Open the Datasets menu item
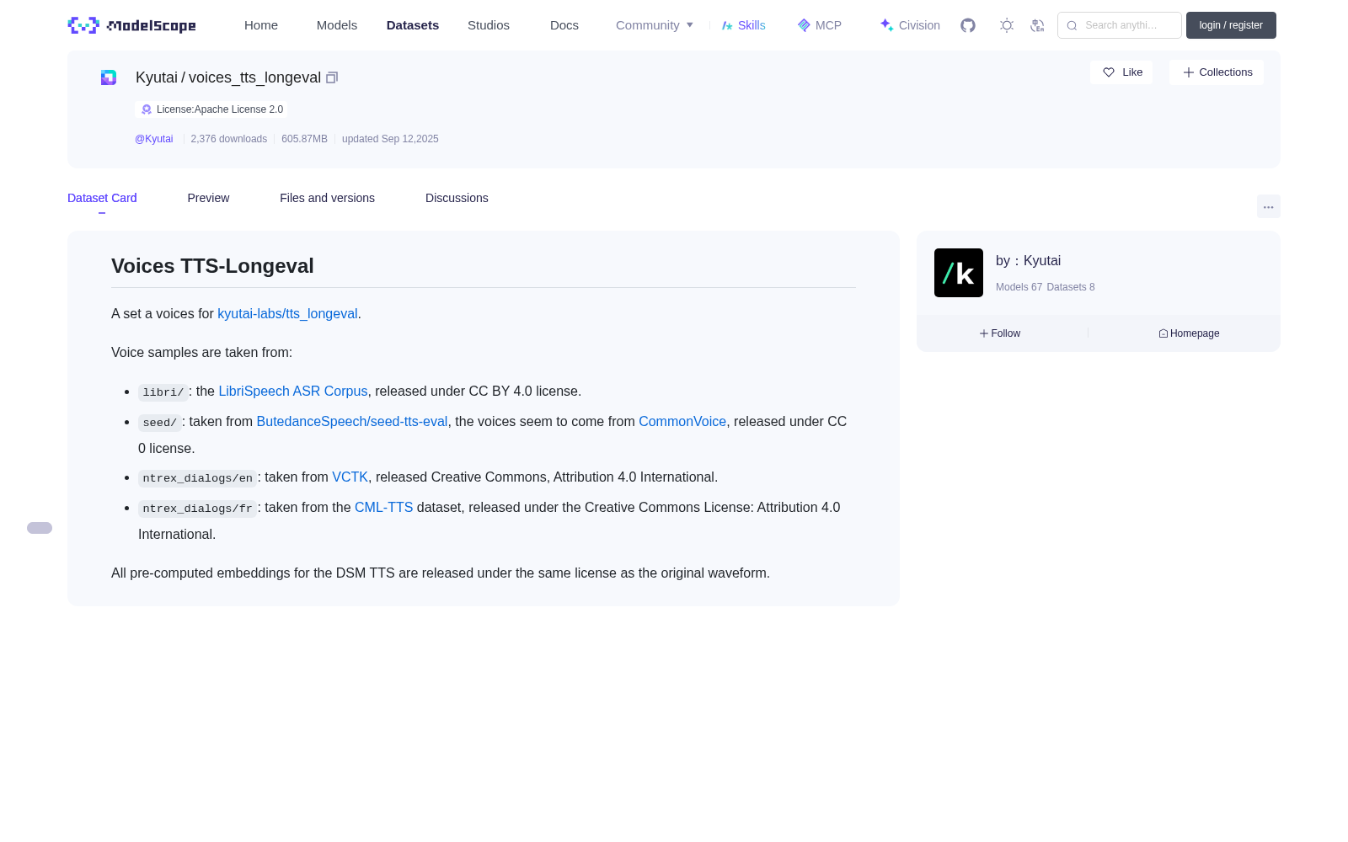Screen dimensions: 1348x842 (x=413, y=25)
